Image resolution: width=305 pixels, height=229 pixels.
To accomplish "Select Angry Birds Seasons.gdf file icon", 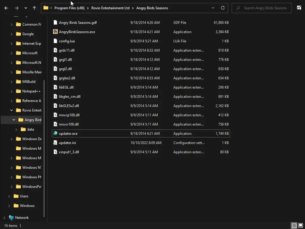I will coord(55,22).
